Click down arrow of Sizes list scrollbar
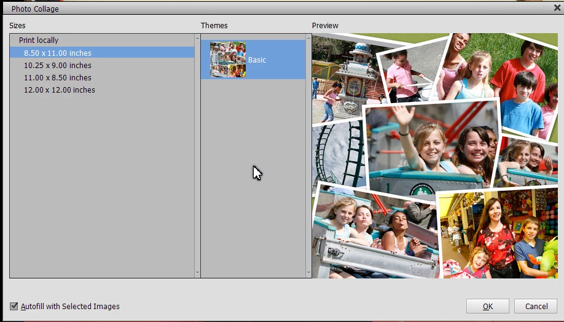 (197, 273)
